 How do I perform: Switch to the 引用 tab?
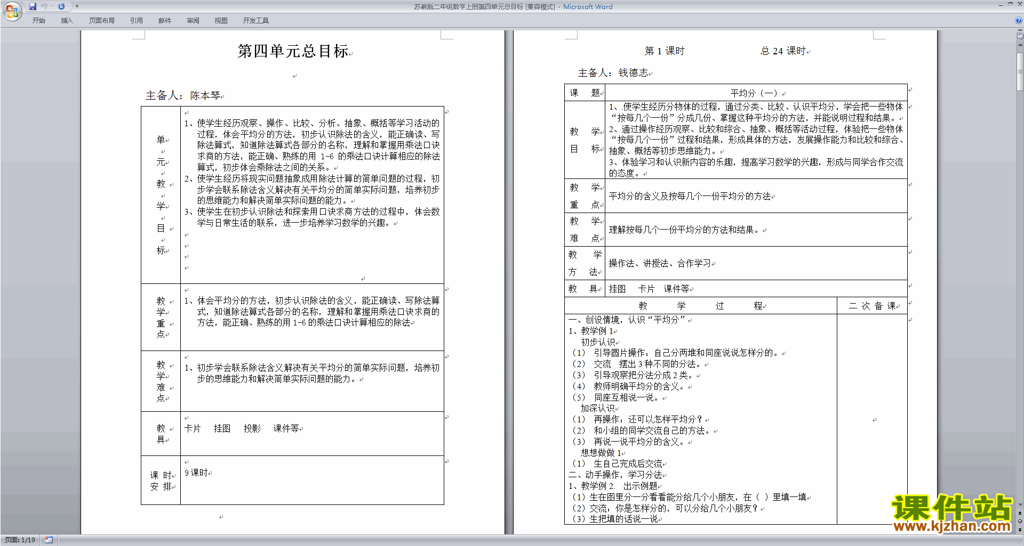pos(136,21)
